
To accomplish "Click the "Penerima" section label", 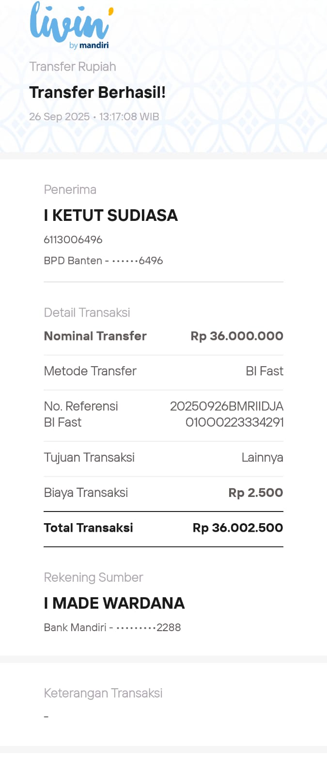I will (70, 190).
